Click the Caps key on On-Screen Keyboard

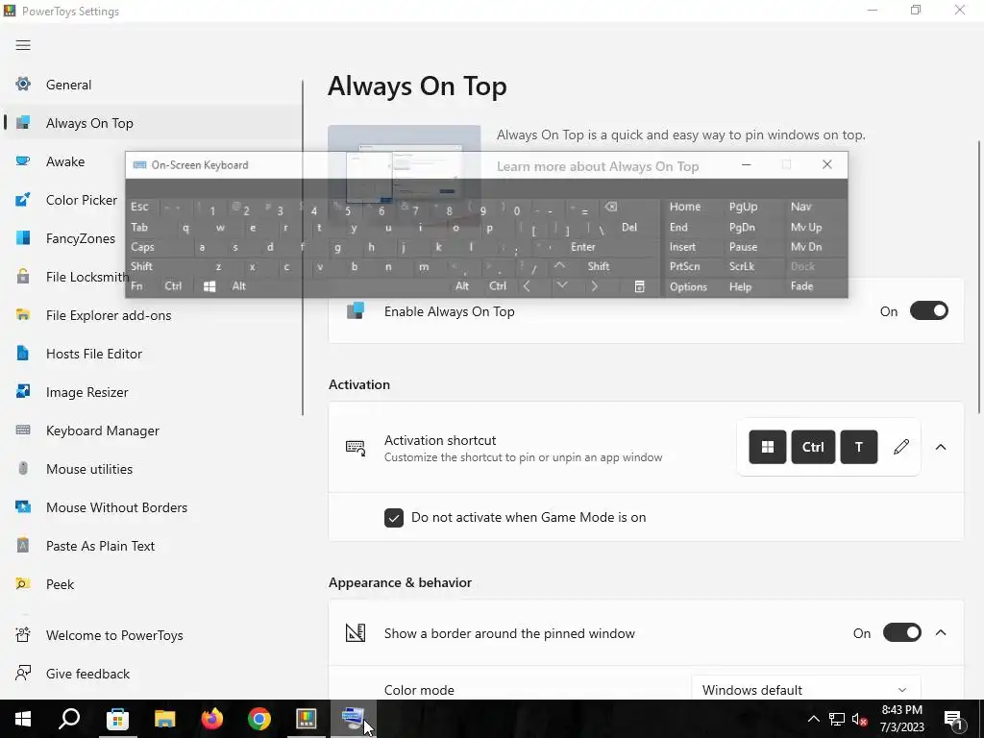coord(142,247)
